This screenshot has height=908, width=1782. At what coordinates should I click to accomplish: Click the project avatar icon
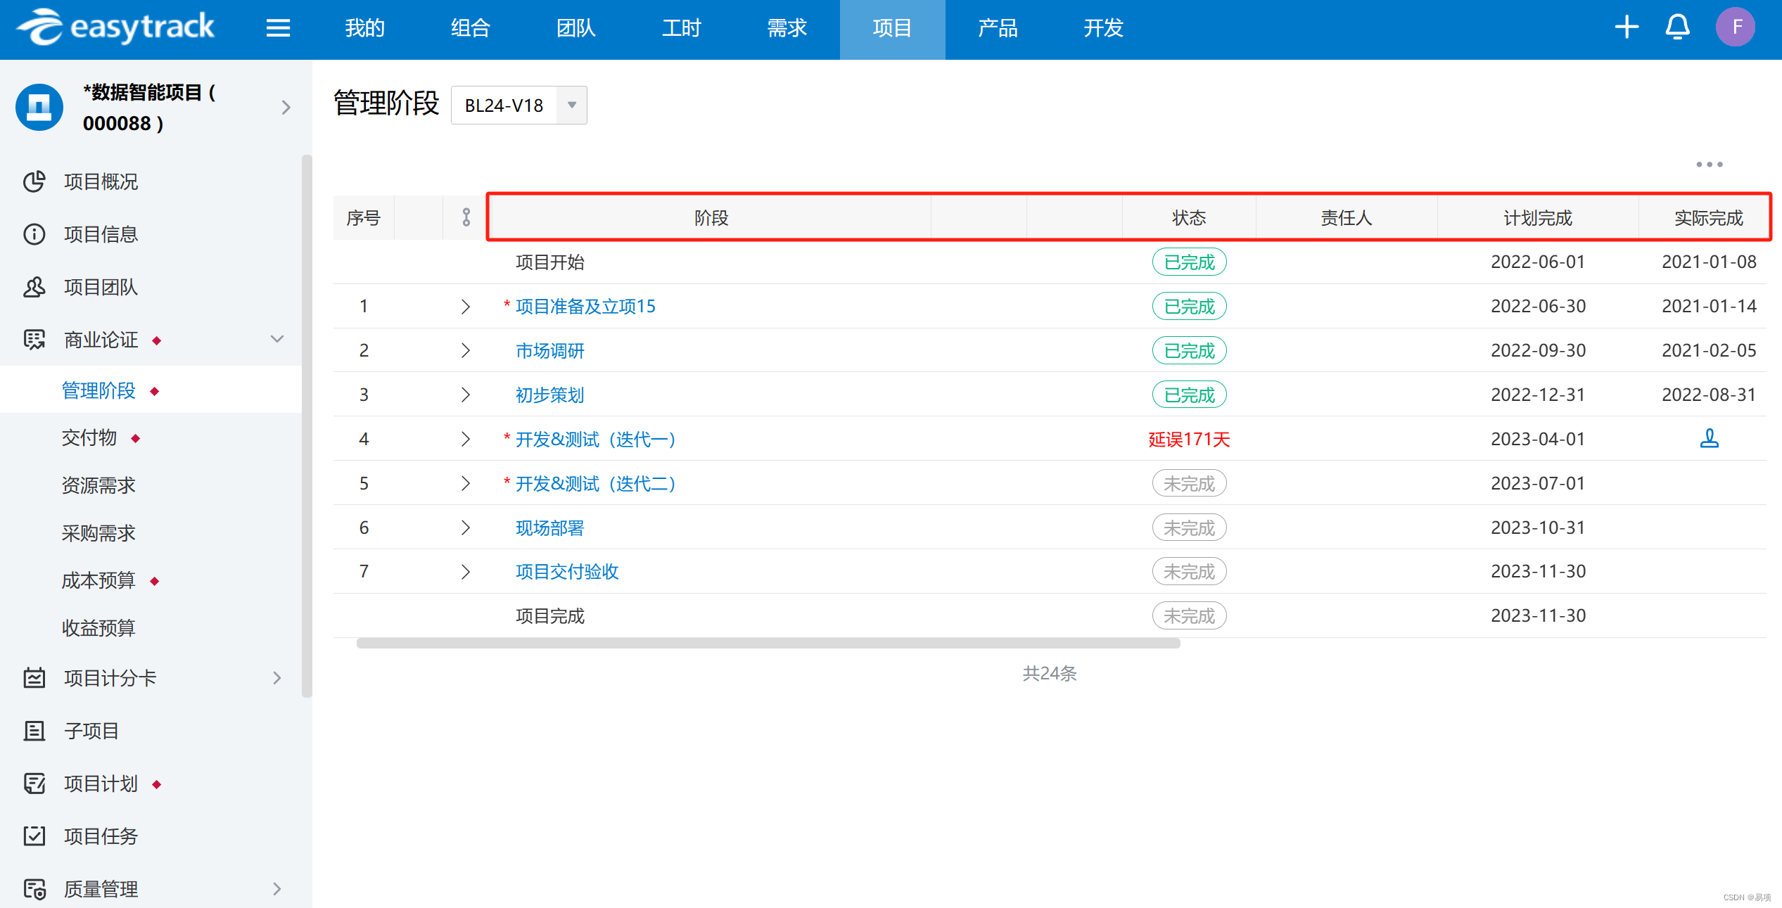click(39, 108)
